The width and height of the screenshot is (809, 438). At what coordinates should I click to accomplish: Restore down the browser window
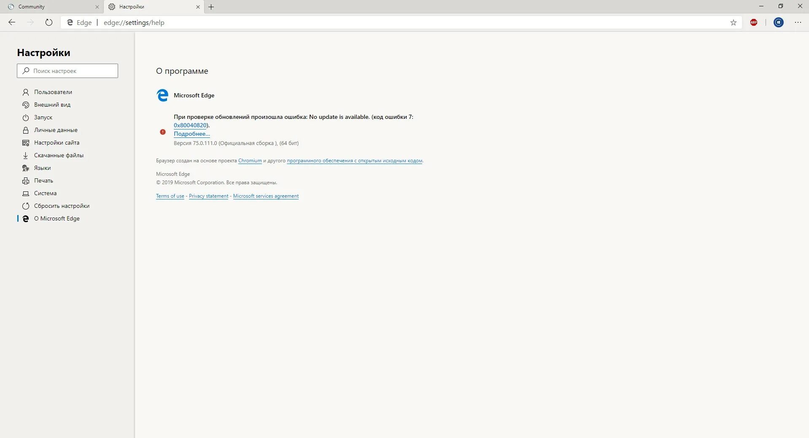click(781, 6)
